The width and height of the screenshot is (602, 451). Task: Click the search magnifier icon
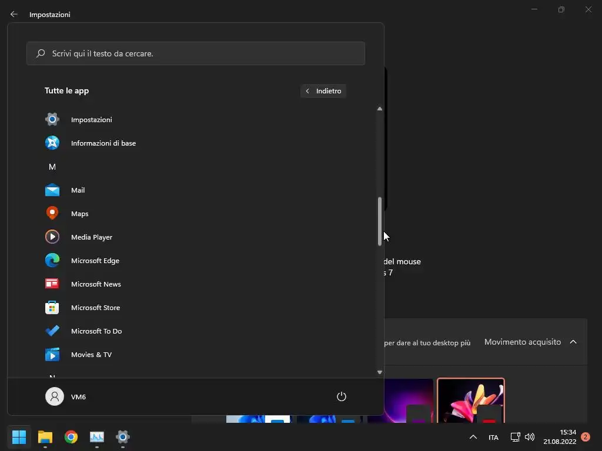click(41, 53)
